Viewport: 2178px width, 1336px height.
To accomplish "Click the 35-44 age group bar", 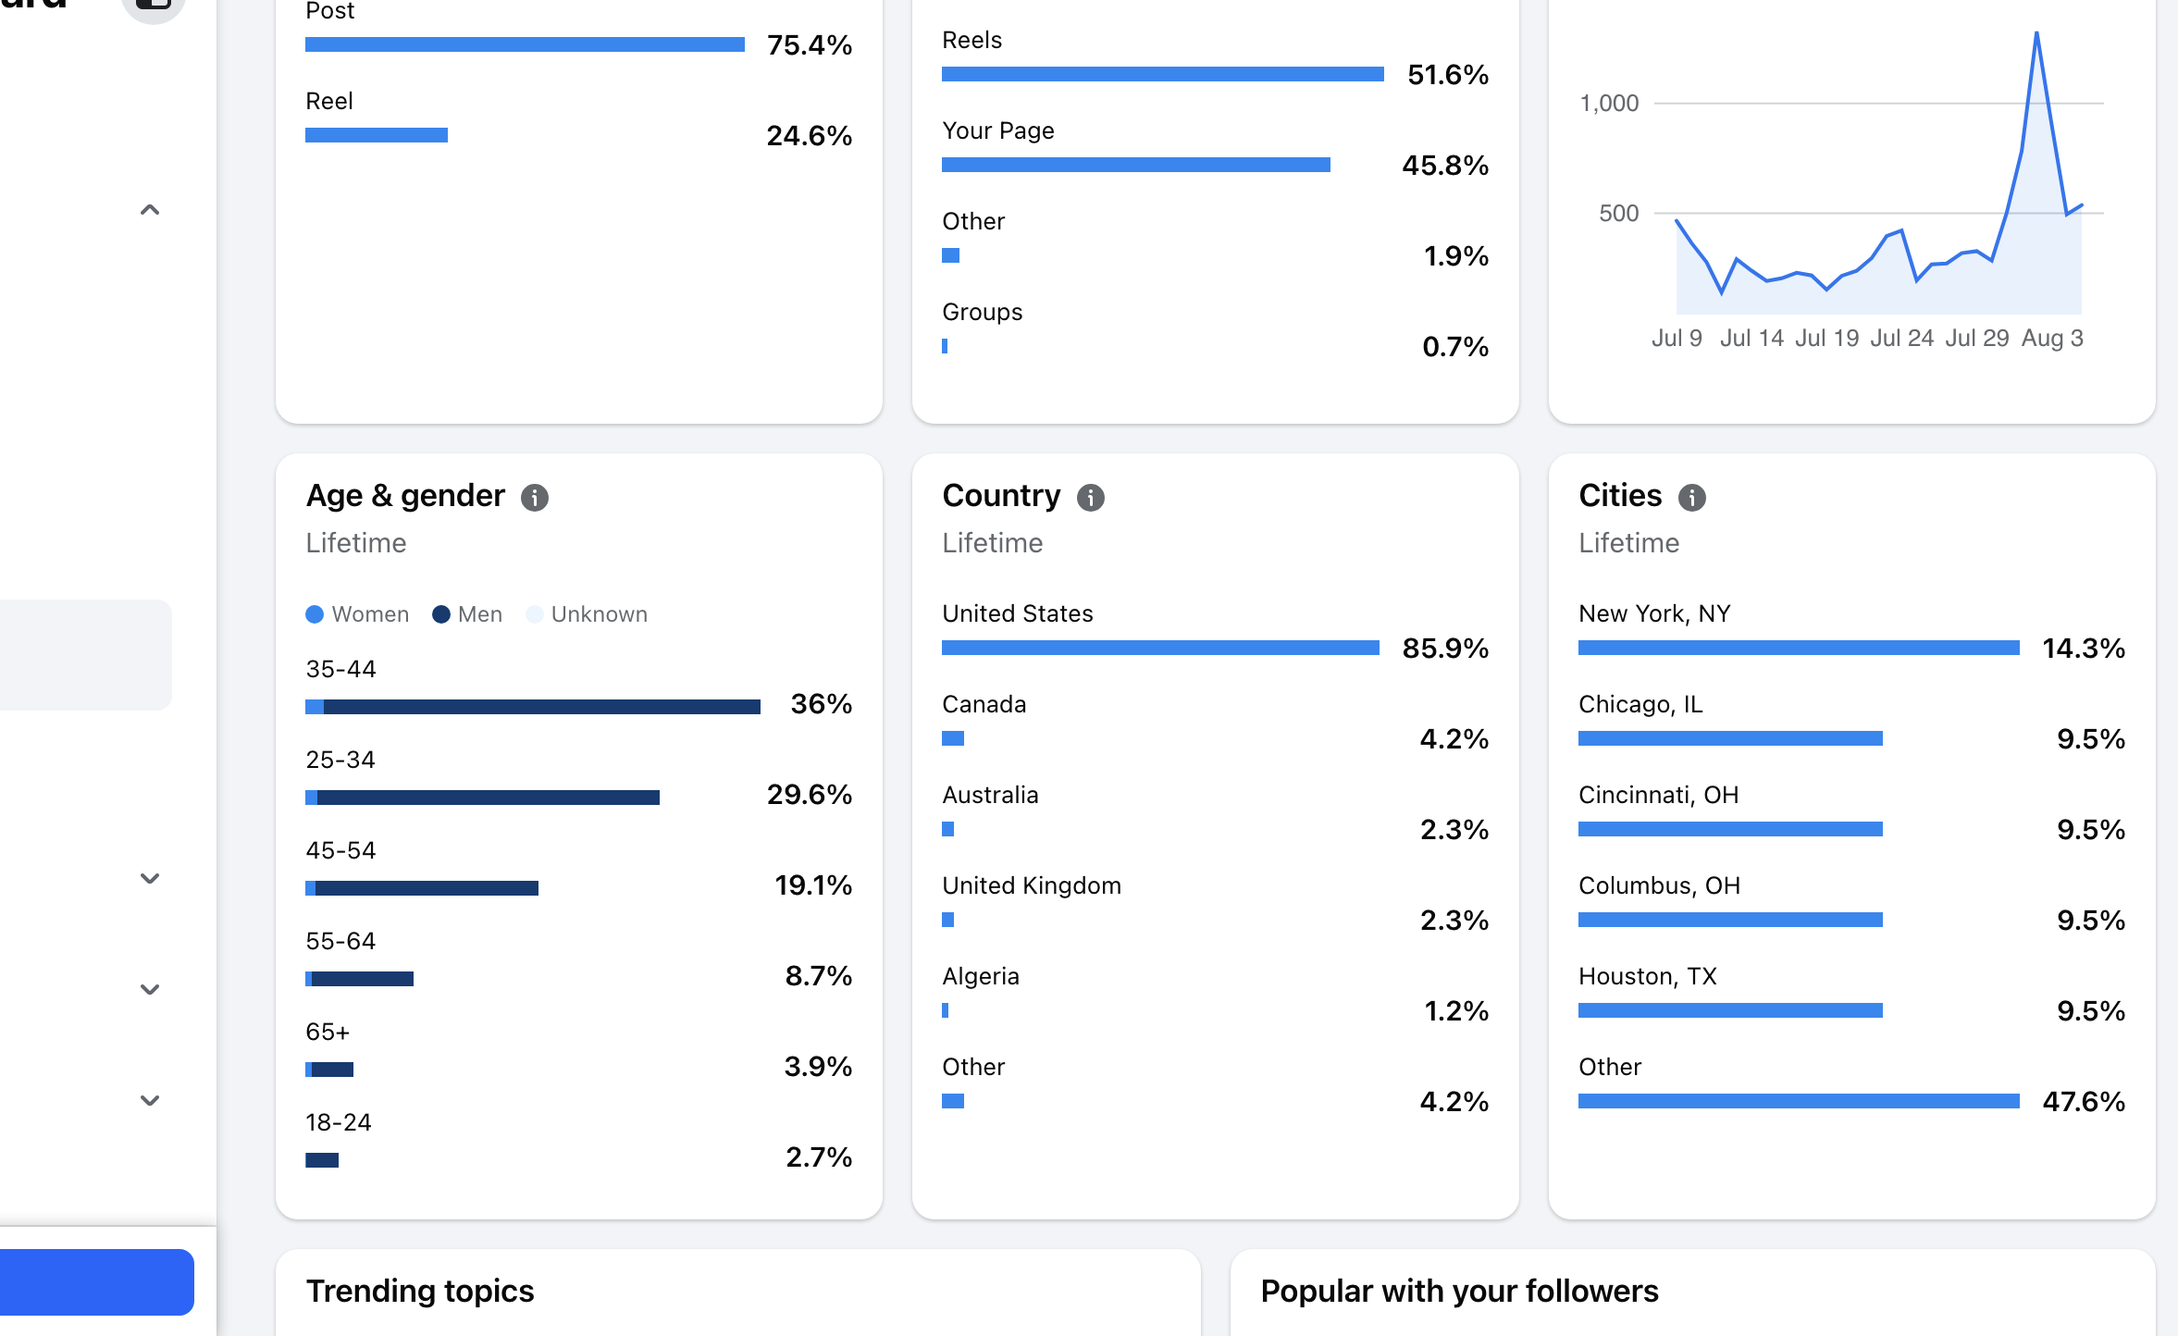I will point(533,707).
